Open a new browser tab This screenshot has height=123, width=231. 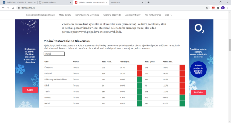coord(148,3)
